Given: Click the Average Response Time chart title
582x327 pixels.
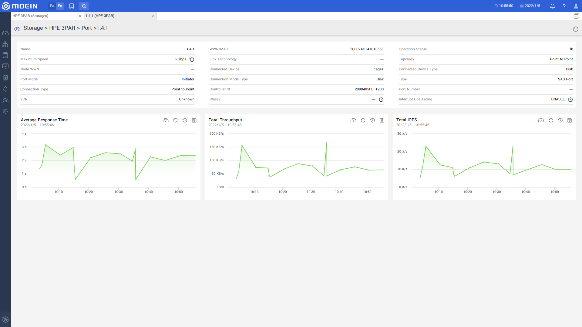Looking at the screenshot, I should click(44, 120).
